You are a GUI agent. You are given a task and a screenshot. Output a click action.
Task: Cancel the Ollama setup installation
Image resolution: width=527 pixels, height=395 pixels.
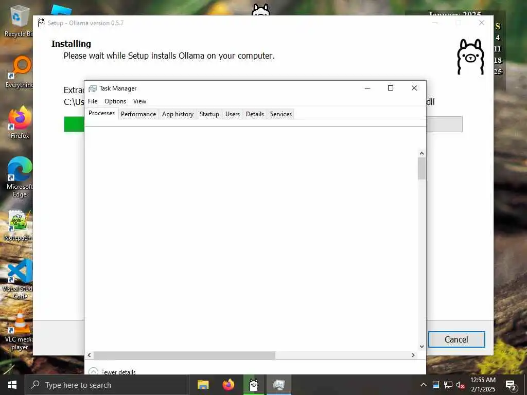(456, 339)
